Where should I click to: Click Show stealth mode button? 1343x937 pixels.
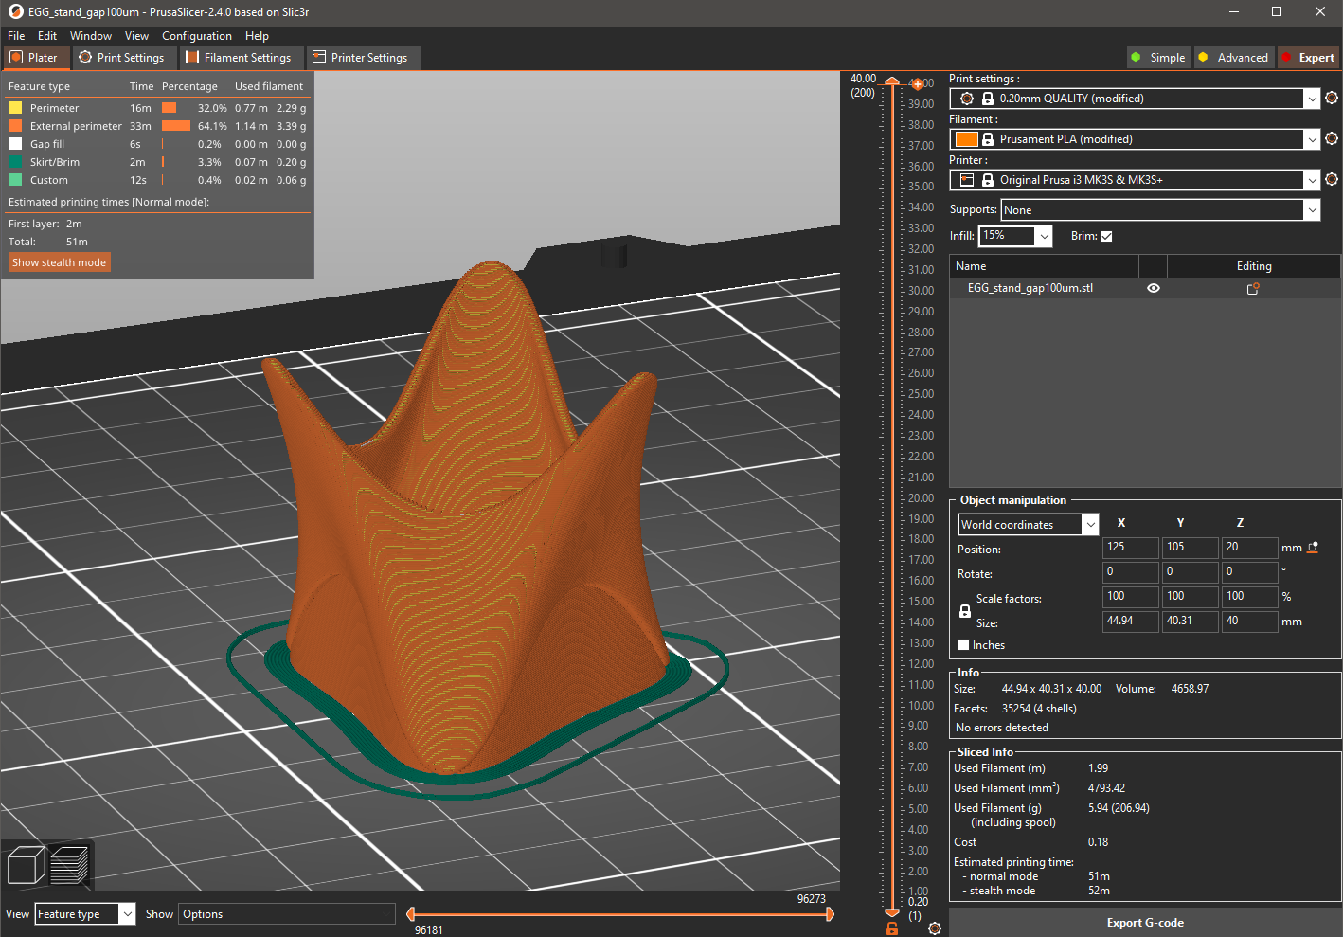click(60, 262)
